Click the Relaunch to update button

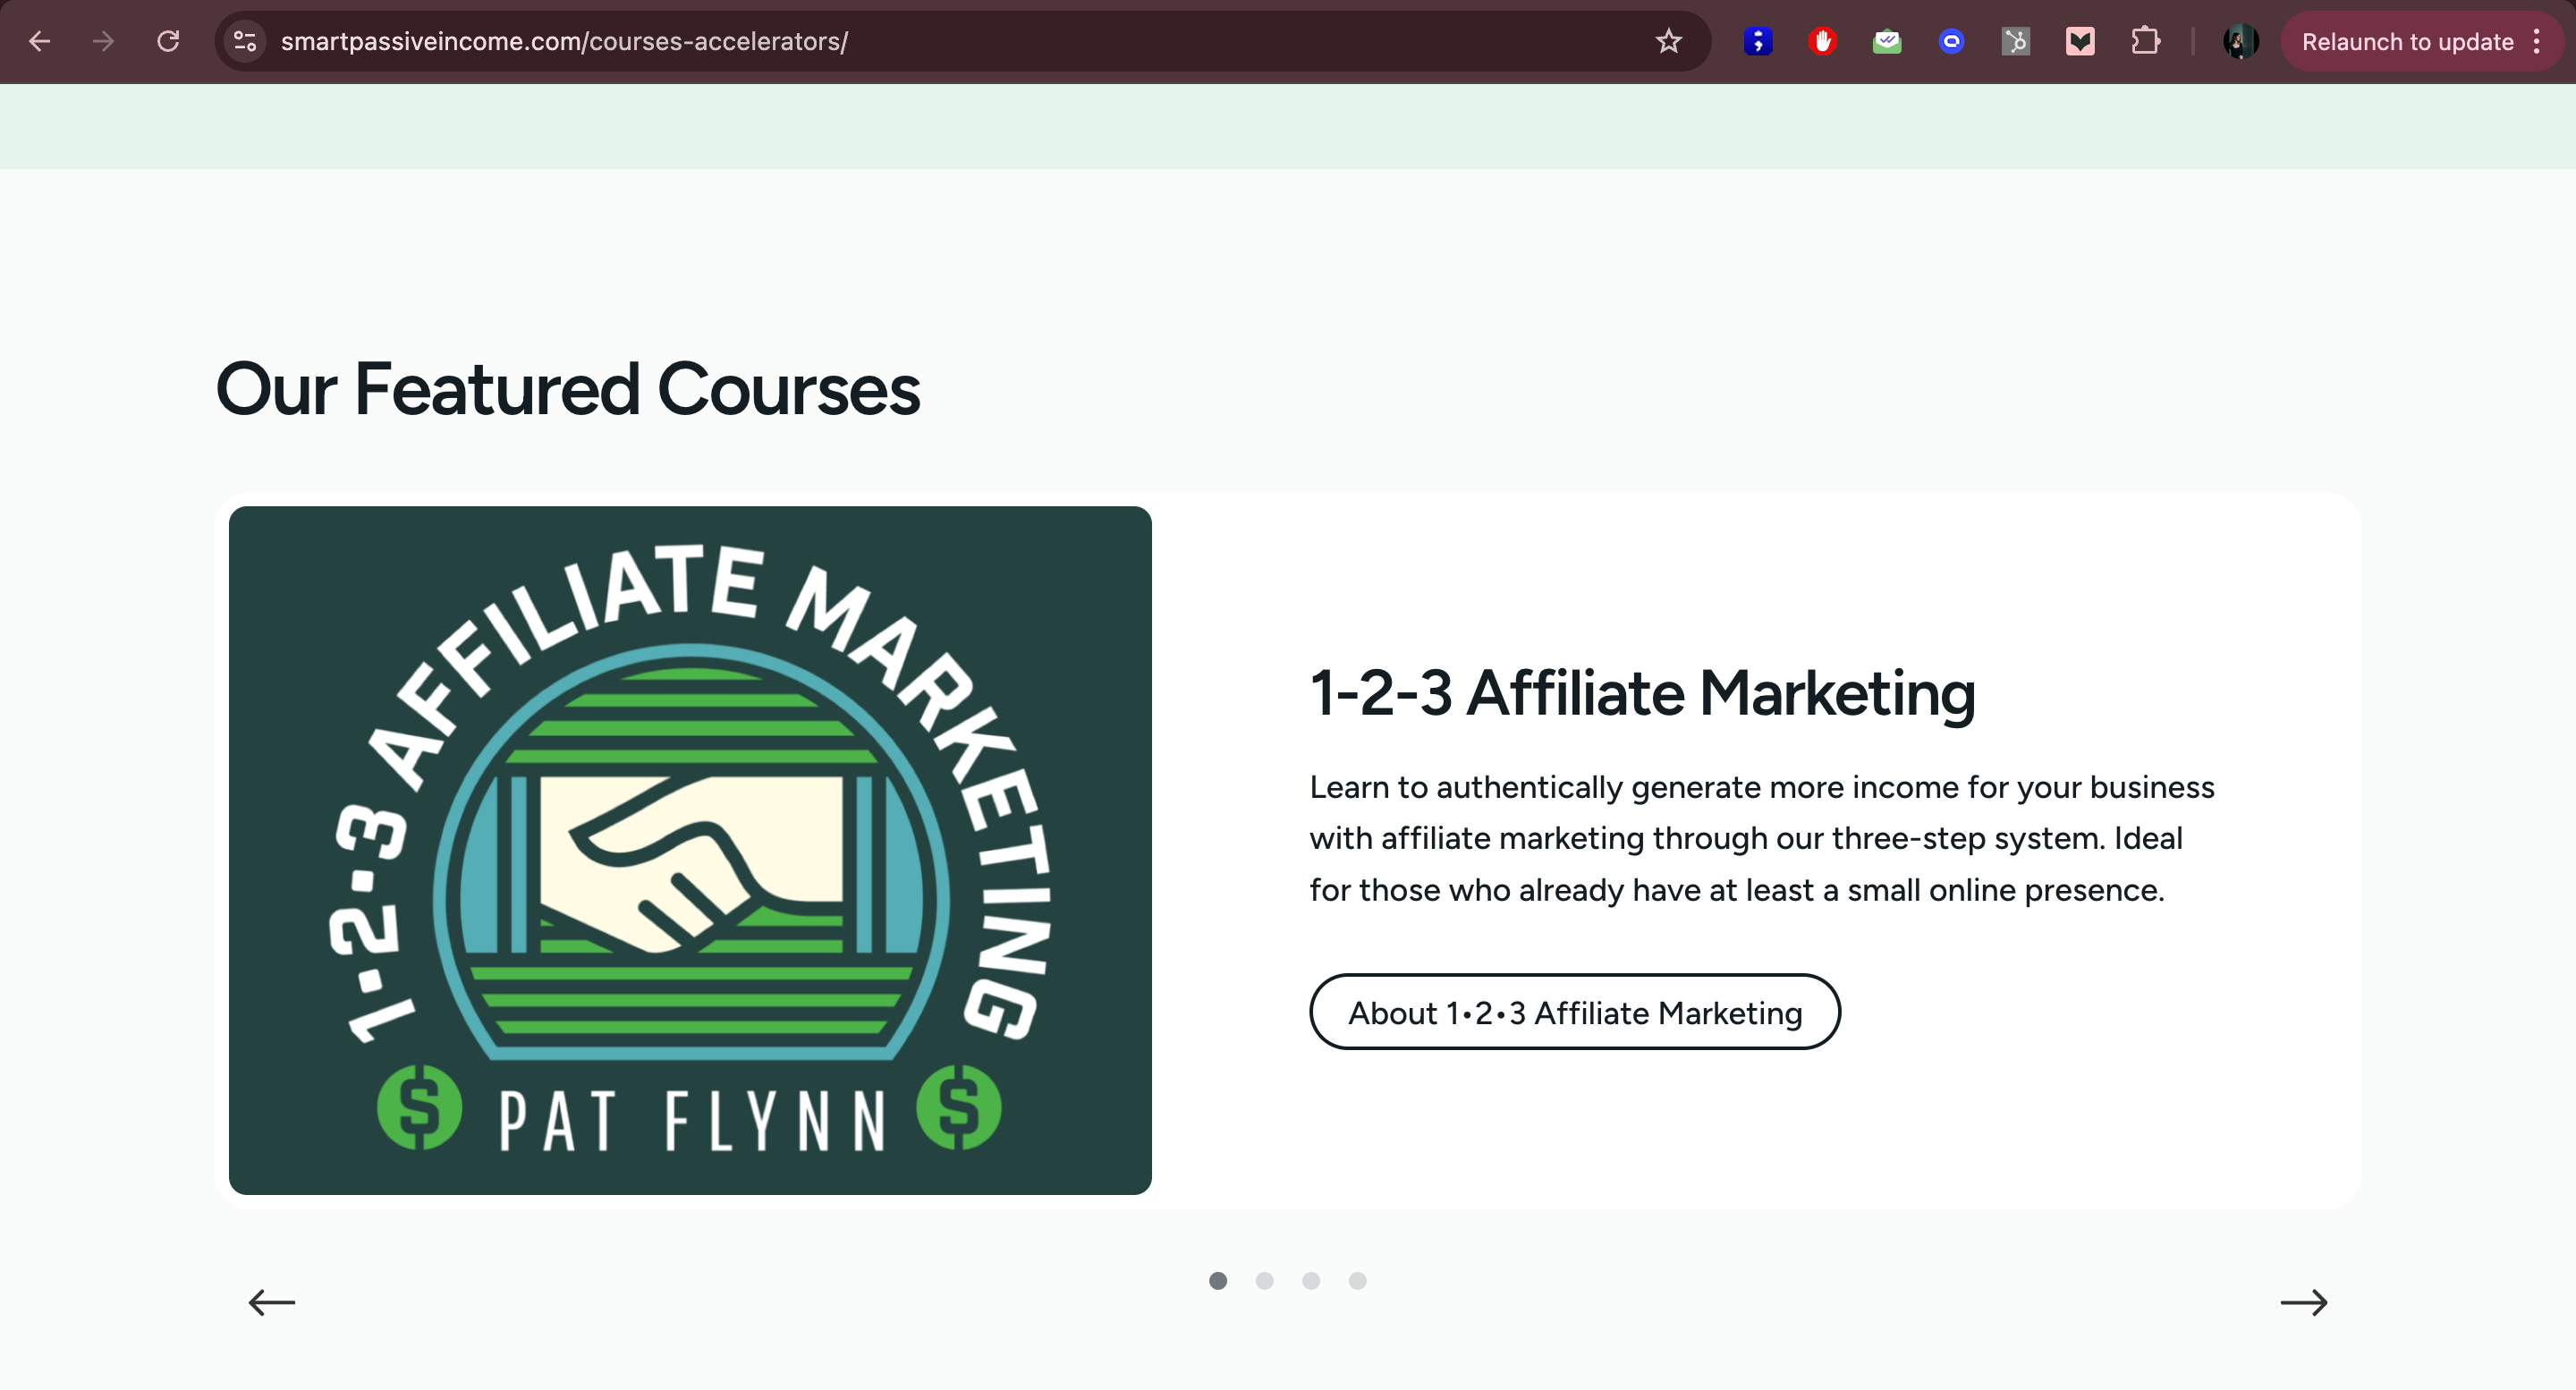[x=2407, y=41]
